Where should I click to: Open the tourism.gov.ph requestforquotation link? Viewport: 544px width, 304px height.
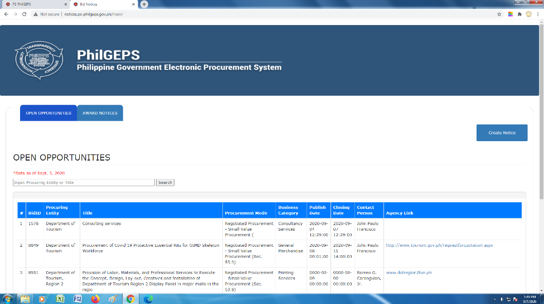point(439,245)
